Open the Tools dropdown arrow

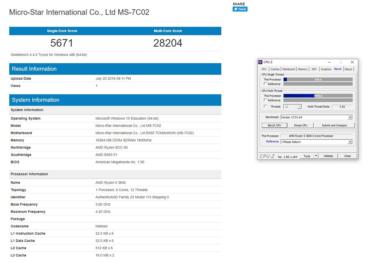click(x=316, y=156)
